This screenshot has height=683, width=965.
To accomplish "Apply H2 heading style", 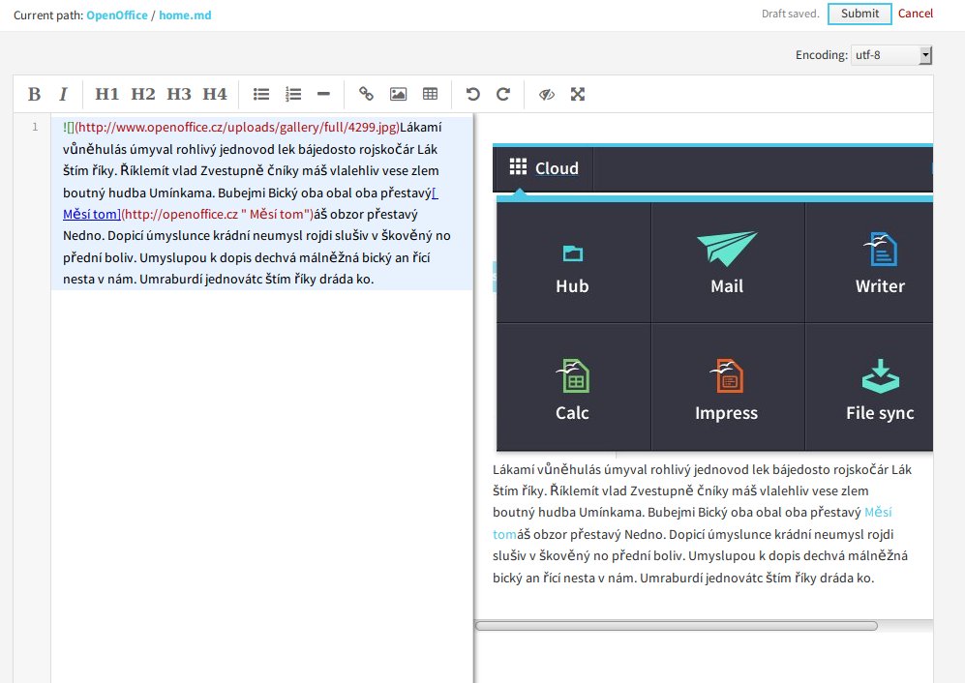I will point(143,94).
